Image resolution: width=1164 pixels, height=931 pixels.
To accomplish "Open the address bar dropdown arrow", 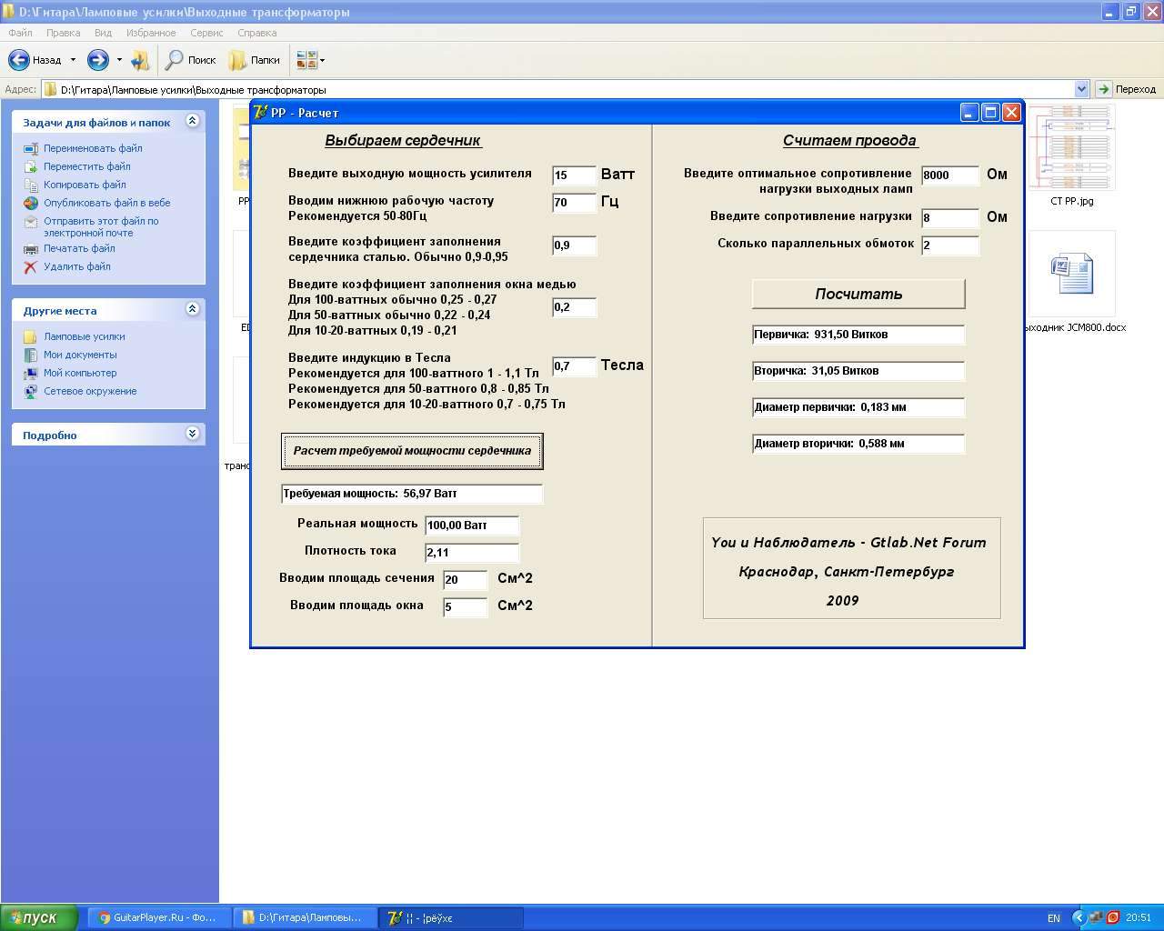I will pyautogui.click(x=1081, y=89).
